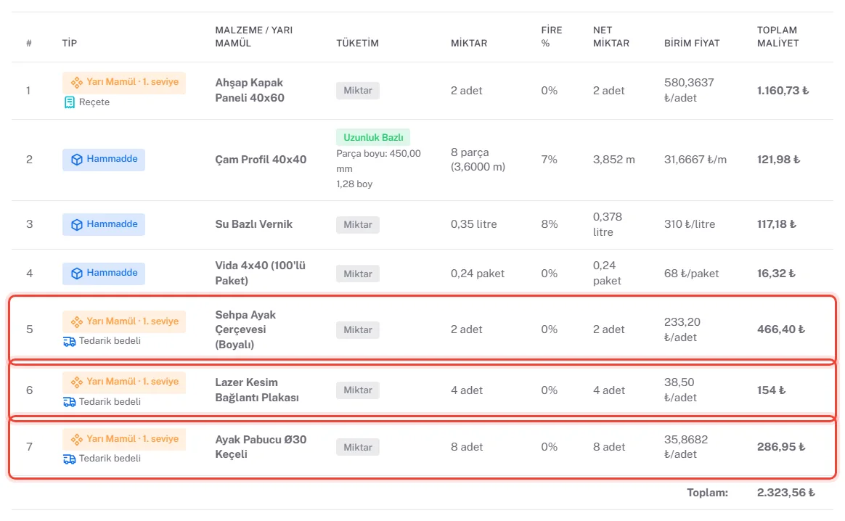
Task: Click the unit price 31,6667 ₺/m
Action: (x=695, y=160)
